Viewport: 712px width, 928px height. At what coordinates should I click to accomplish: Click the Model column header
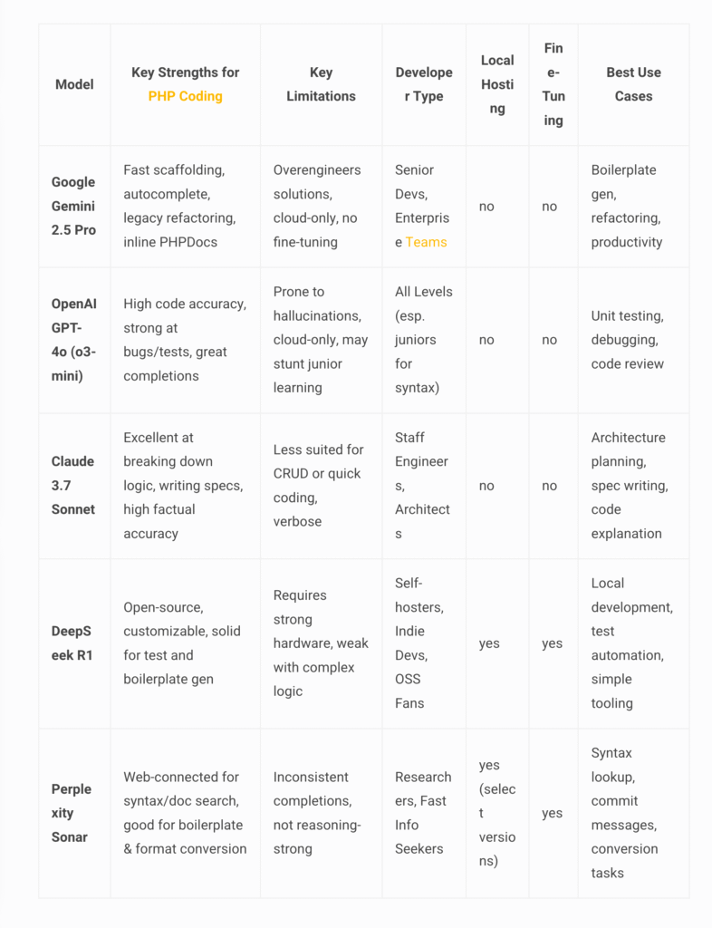tap(74, 84)
